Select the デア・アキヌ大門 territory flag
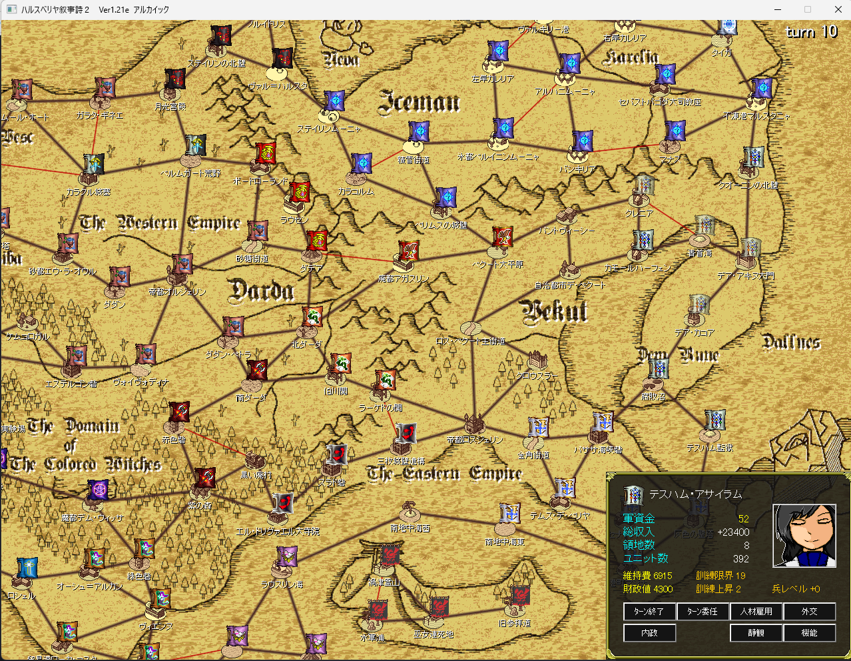The image size is (851, 661). coord(751,249)
